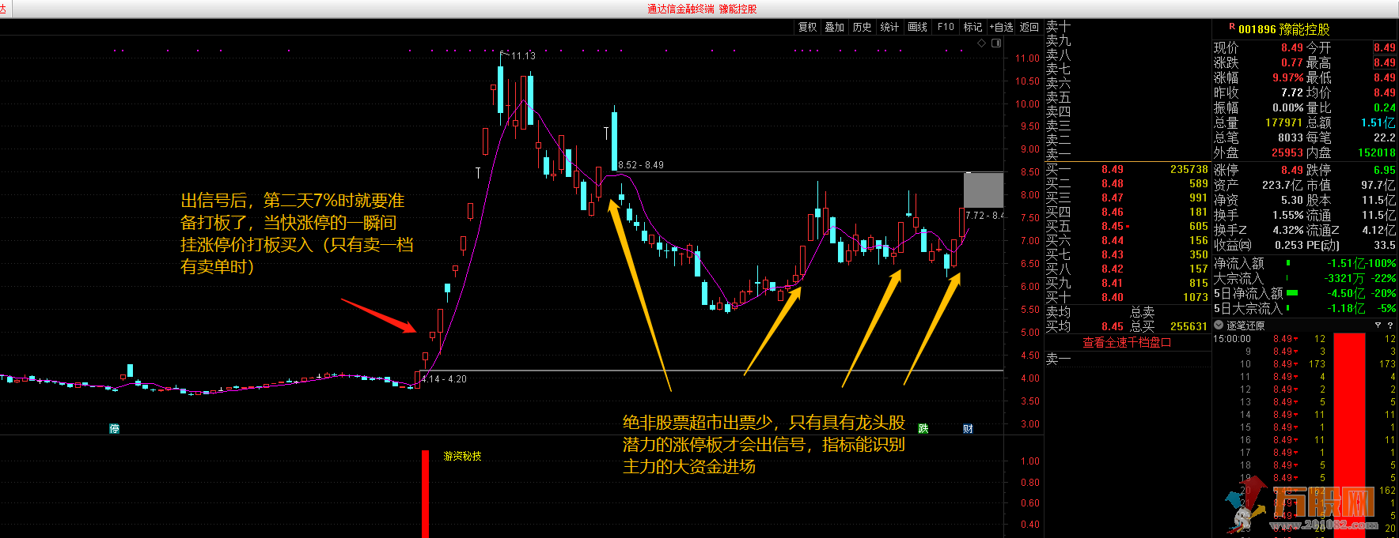Select the 画线 drawing tool button
This screenshot has height=538, width=1399.
click(917, 27)
